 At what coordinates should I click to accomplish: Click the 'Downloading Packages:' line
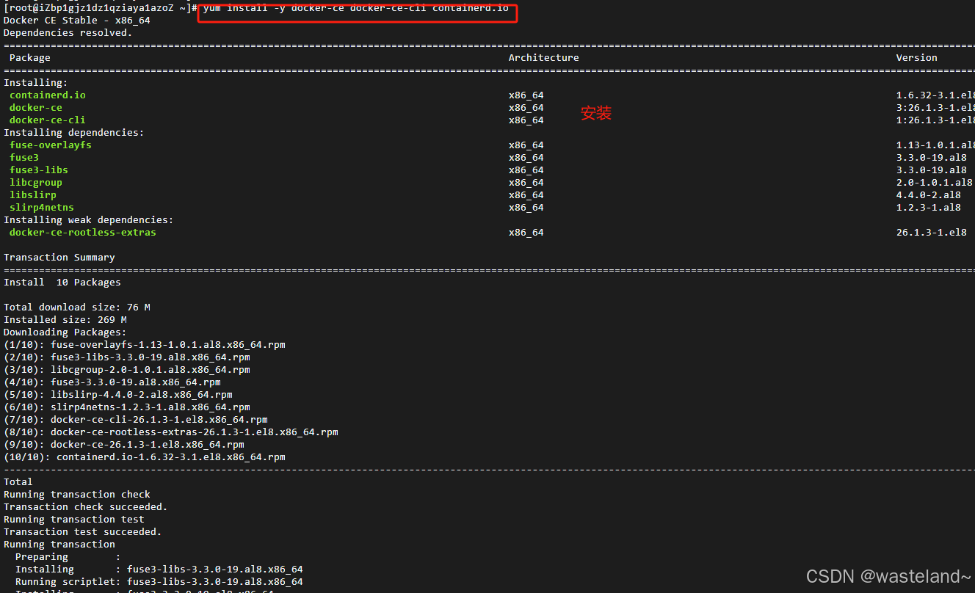[x=65, y=332]
